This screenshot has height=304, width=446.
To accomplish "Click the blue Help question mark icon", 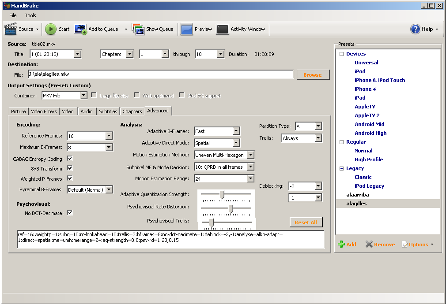I will tap(415, 29).
